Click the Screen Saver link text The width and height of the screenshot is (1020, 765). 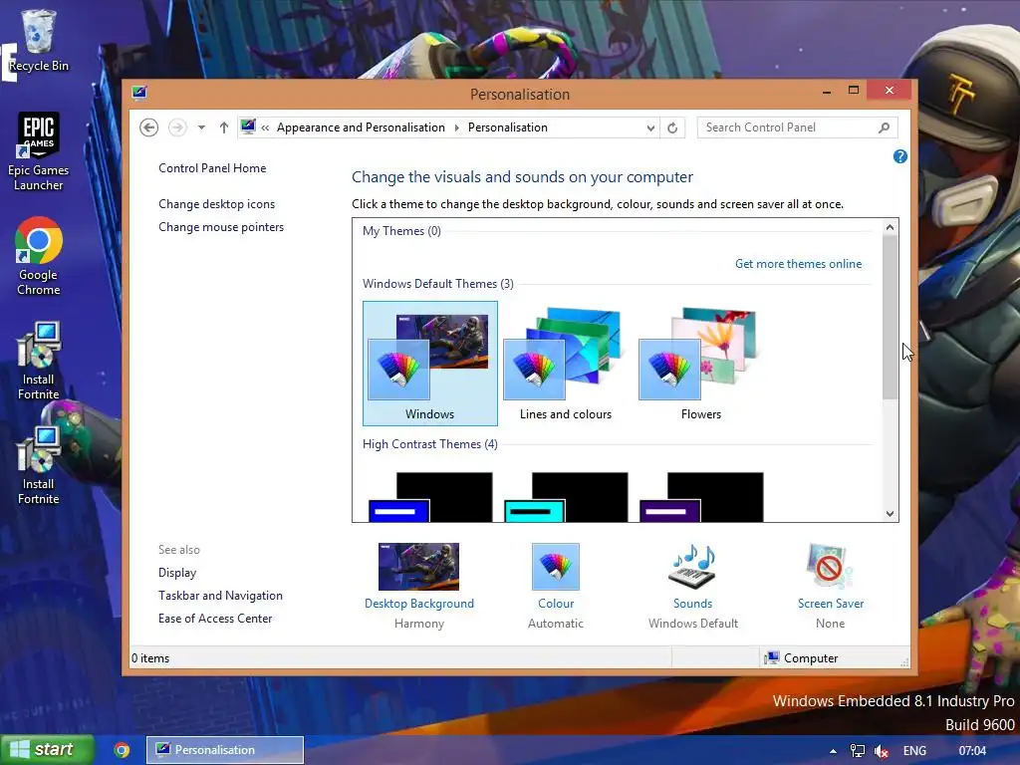click(x=831, y=604)
